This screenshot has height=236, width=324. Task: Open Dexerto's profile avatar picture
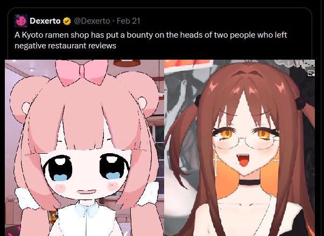click(21, 21)
